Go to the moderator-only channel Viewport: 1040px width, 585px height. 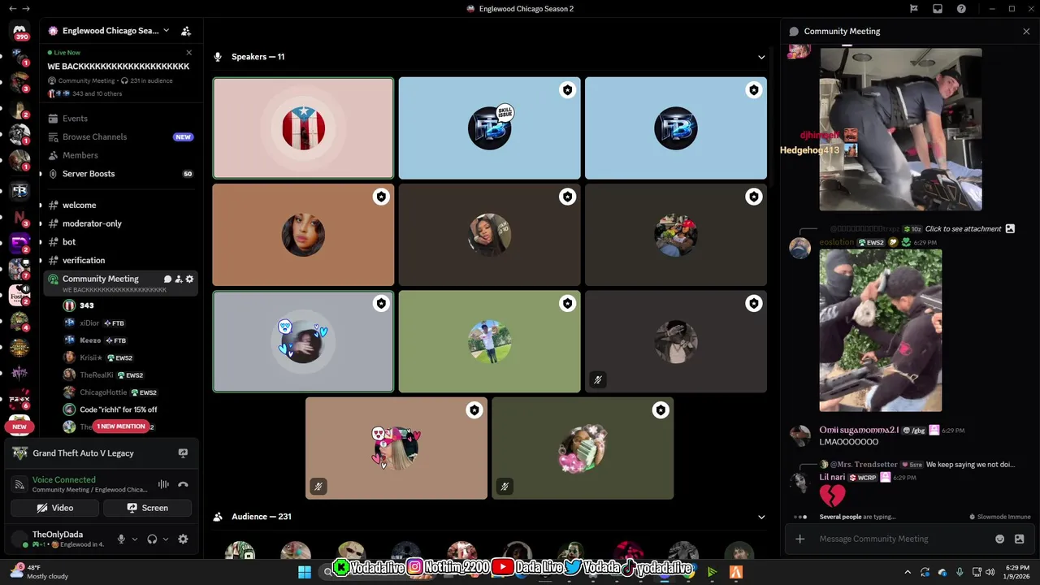[x=92, y=223]
